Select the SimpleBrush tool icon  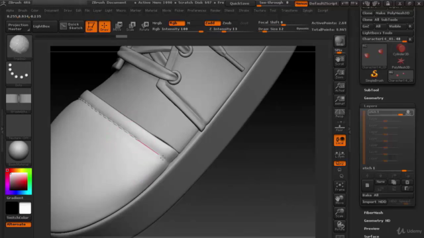pos(374,76)
